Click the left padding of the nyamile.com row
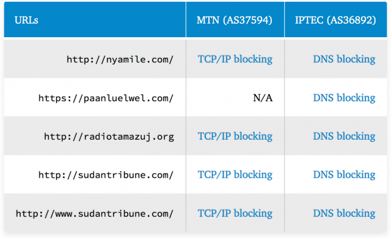Image resolution: width=391 pixels, height=238 pixels. click(x=35, y=59)
